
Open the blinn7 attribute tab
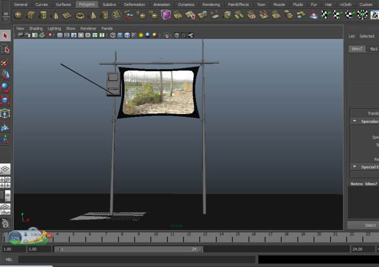click(357, 49)
